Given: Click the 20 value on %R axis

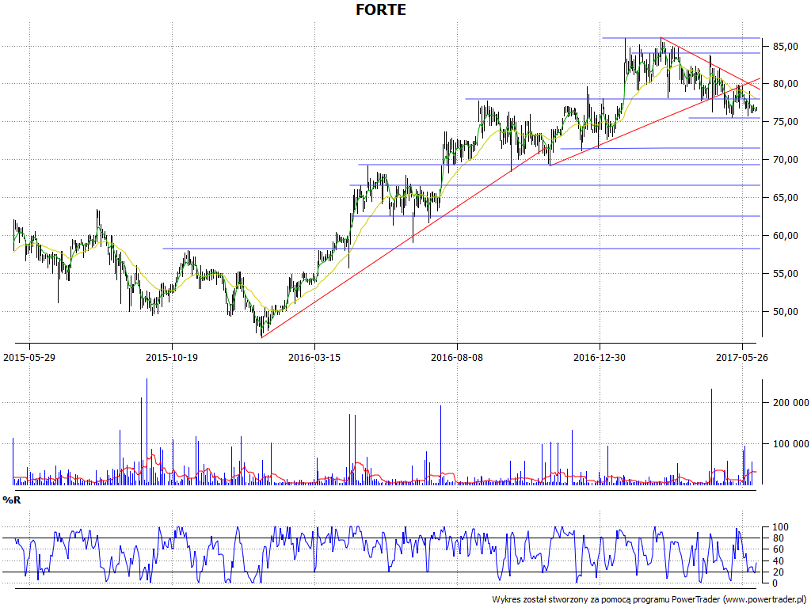Looking at the screenshot, I should click(778, 572).
